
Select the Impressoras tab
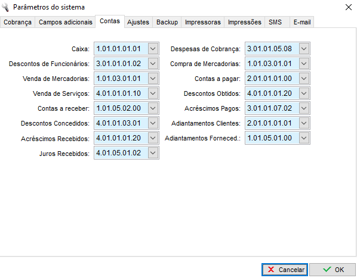pyautogui.click(x=203, y=22)
